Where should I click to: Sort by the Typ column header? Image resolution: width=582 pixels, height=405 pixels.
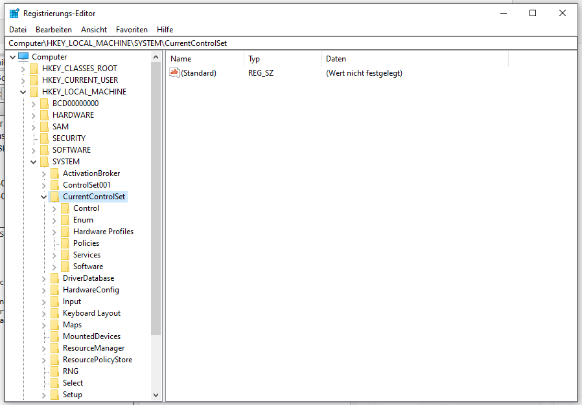[x=283, y=59]
